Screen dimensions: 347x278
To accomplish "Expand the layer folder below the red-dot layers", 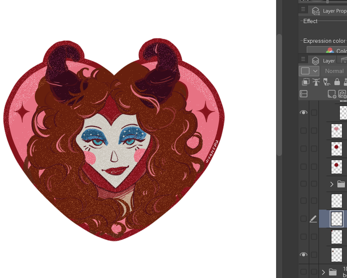I will click(x=331, y=184).
